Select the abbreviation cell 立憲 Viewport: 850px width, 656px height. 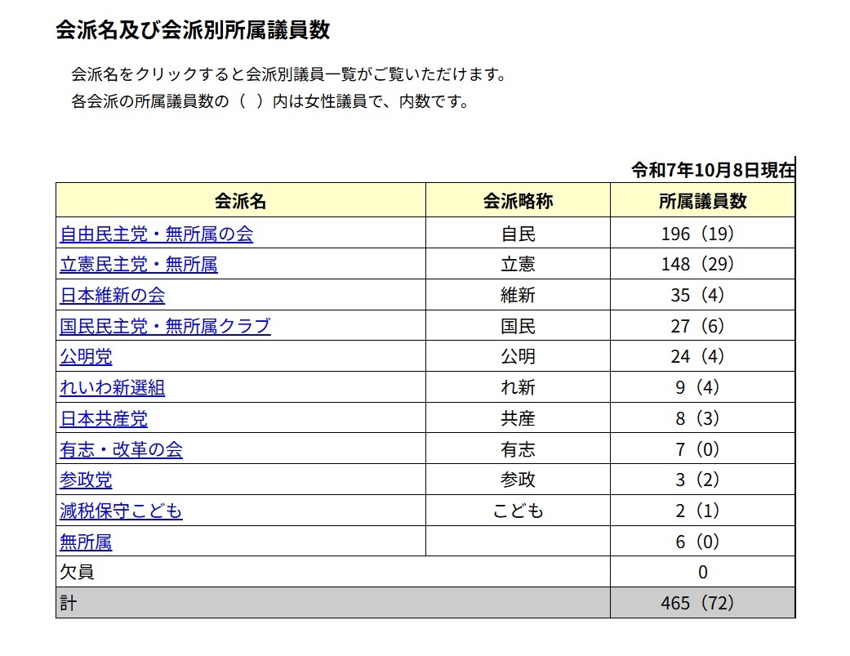(518, 265)
